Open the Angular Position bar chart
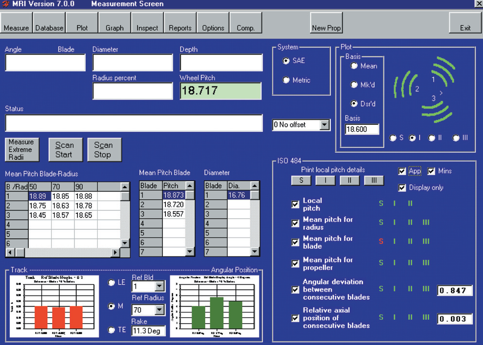Screen dimensions: 483x345 pos(215,306)
